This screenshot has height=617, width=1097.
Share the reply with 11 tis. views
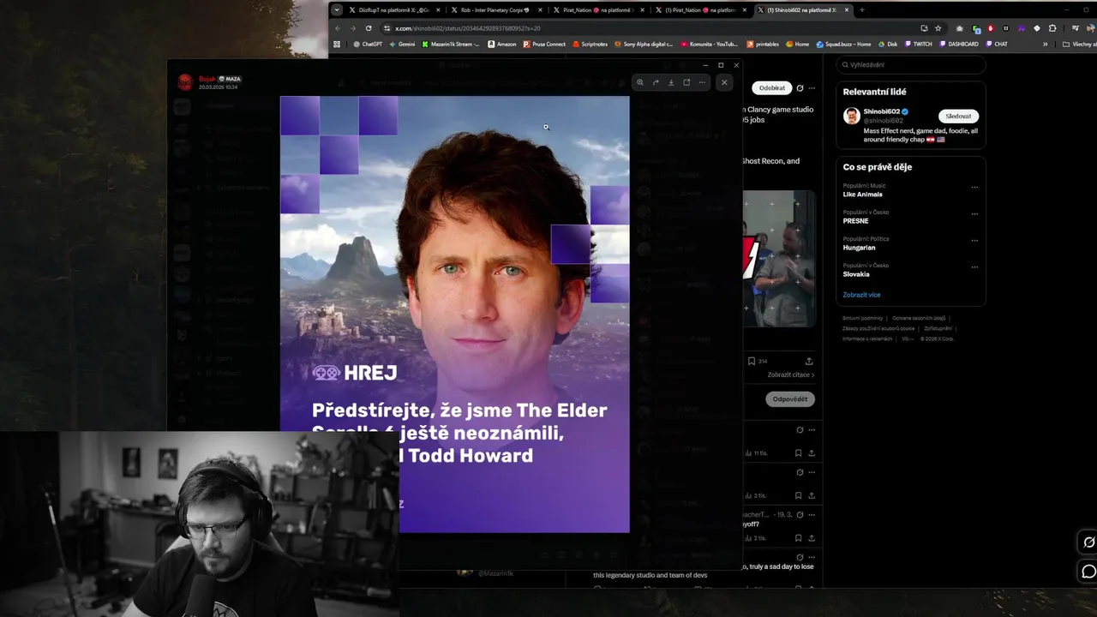(812, 452)
